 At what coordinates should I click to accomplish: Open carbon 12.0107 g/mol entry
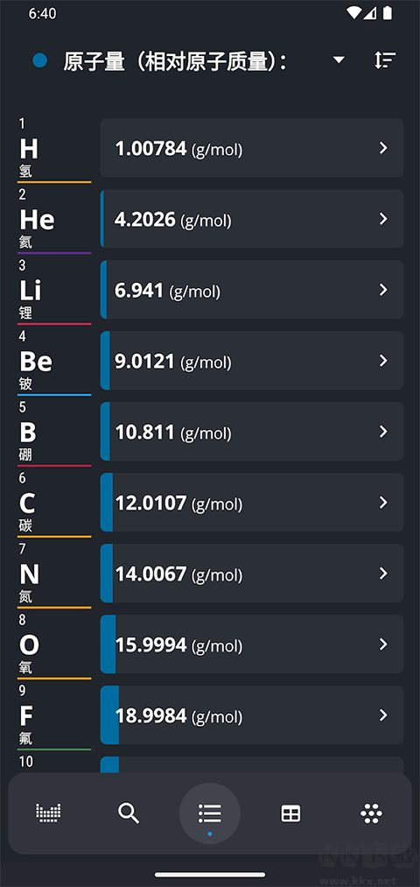(x=251, y=503)
